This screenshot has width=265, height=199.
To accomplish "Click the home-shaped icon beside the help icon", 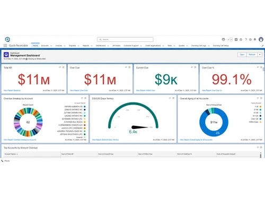I will click(x=241, y=39).
